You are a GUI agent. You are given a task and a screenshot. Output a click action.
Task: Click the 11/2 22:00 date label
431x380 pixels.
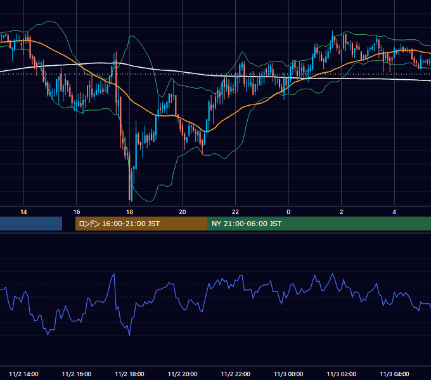236,374
